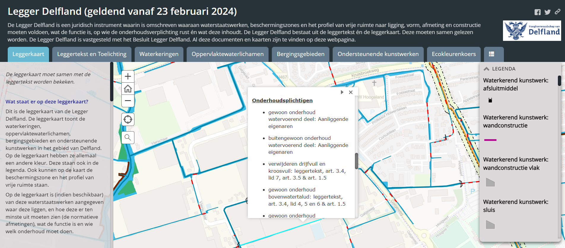This screenshot has height=248, width=565.
Task: Click the wandconstructie magenta line swatch
Action: tap(490, 140)
